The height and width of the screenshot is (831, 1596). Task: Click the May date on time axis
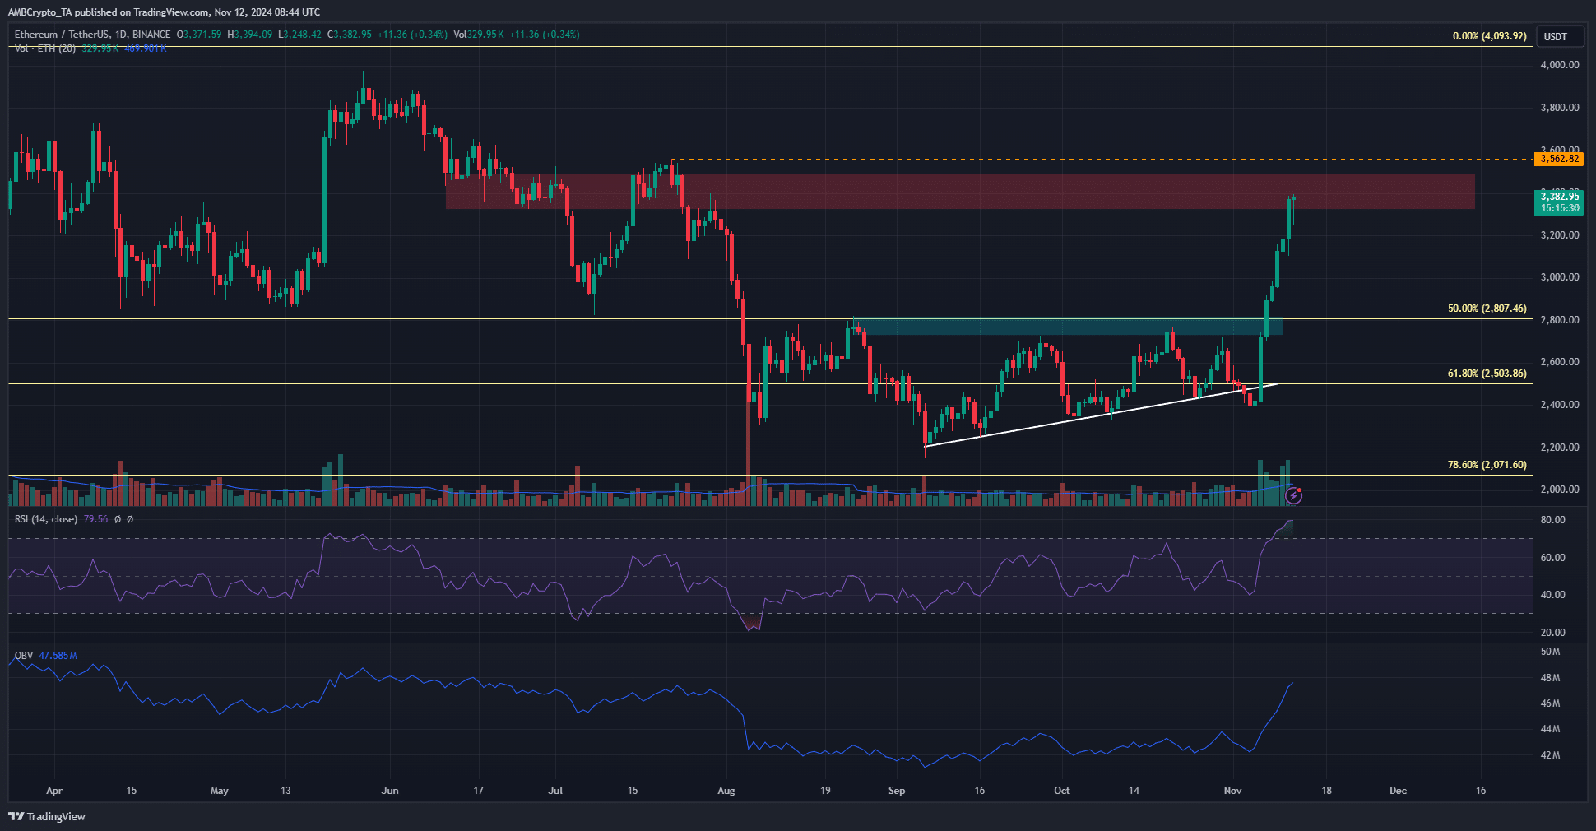click(x=220, y=791)
